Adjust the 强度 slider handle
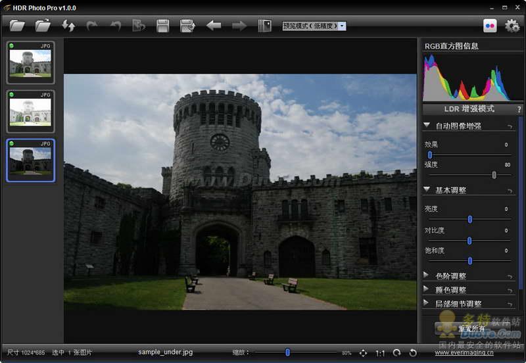 pos(494,175)
